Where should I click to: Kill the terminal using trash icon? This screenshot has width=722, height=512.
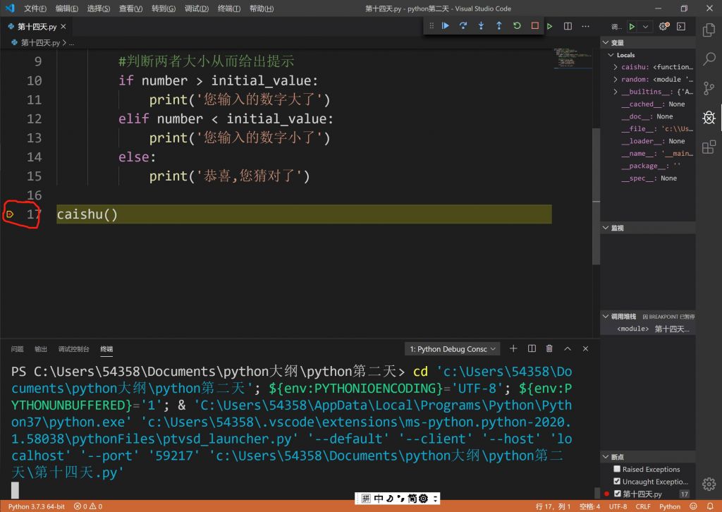(549, 348)
